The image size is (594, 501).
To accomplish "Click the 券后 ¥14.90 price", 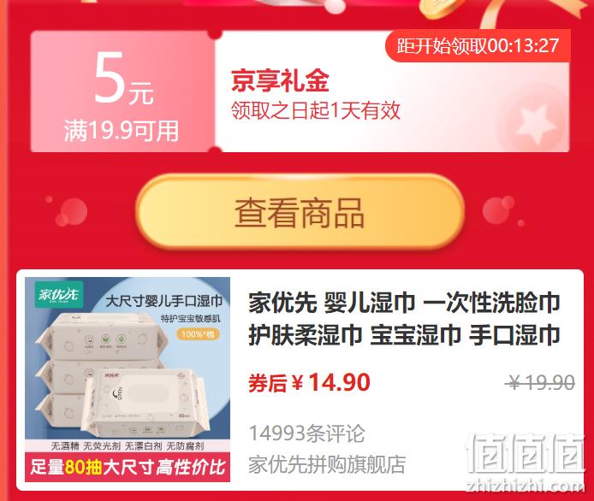I will click(309, 382).
